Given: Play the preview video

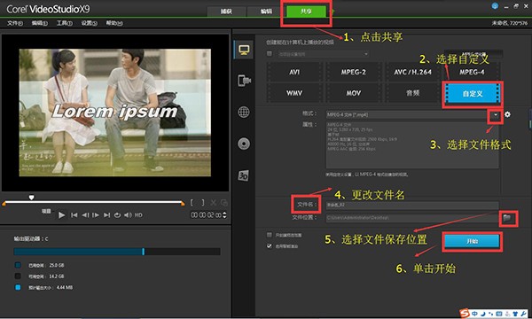Looking at the screenshot, I should coord(61,215).
